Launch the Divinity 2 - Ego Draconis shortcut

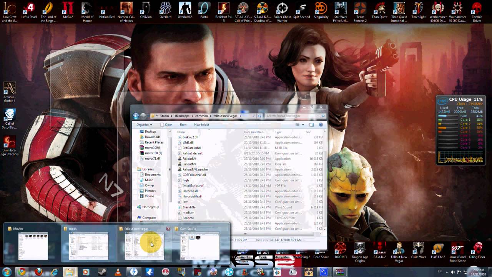tap(10, 146)
